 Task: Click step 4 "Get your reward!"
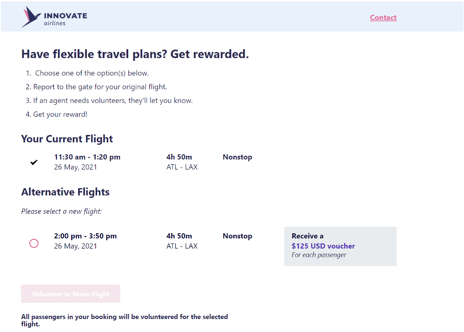coord(60,114)
